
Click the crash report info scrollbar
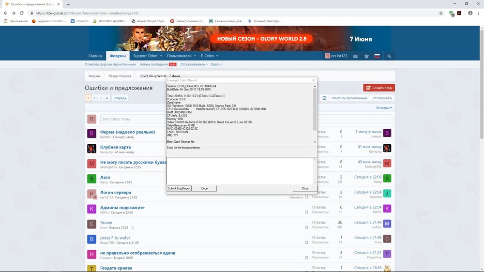tap(315, 111)
